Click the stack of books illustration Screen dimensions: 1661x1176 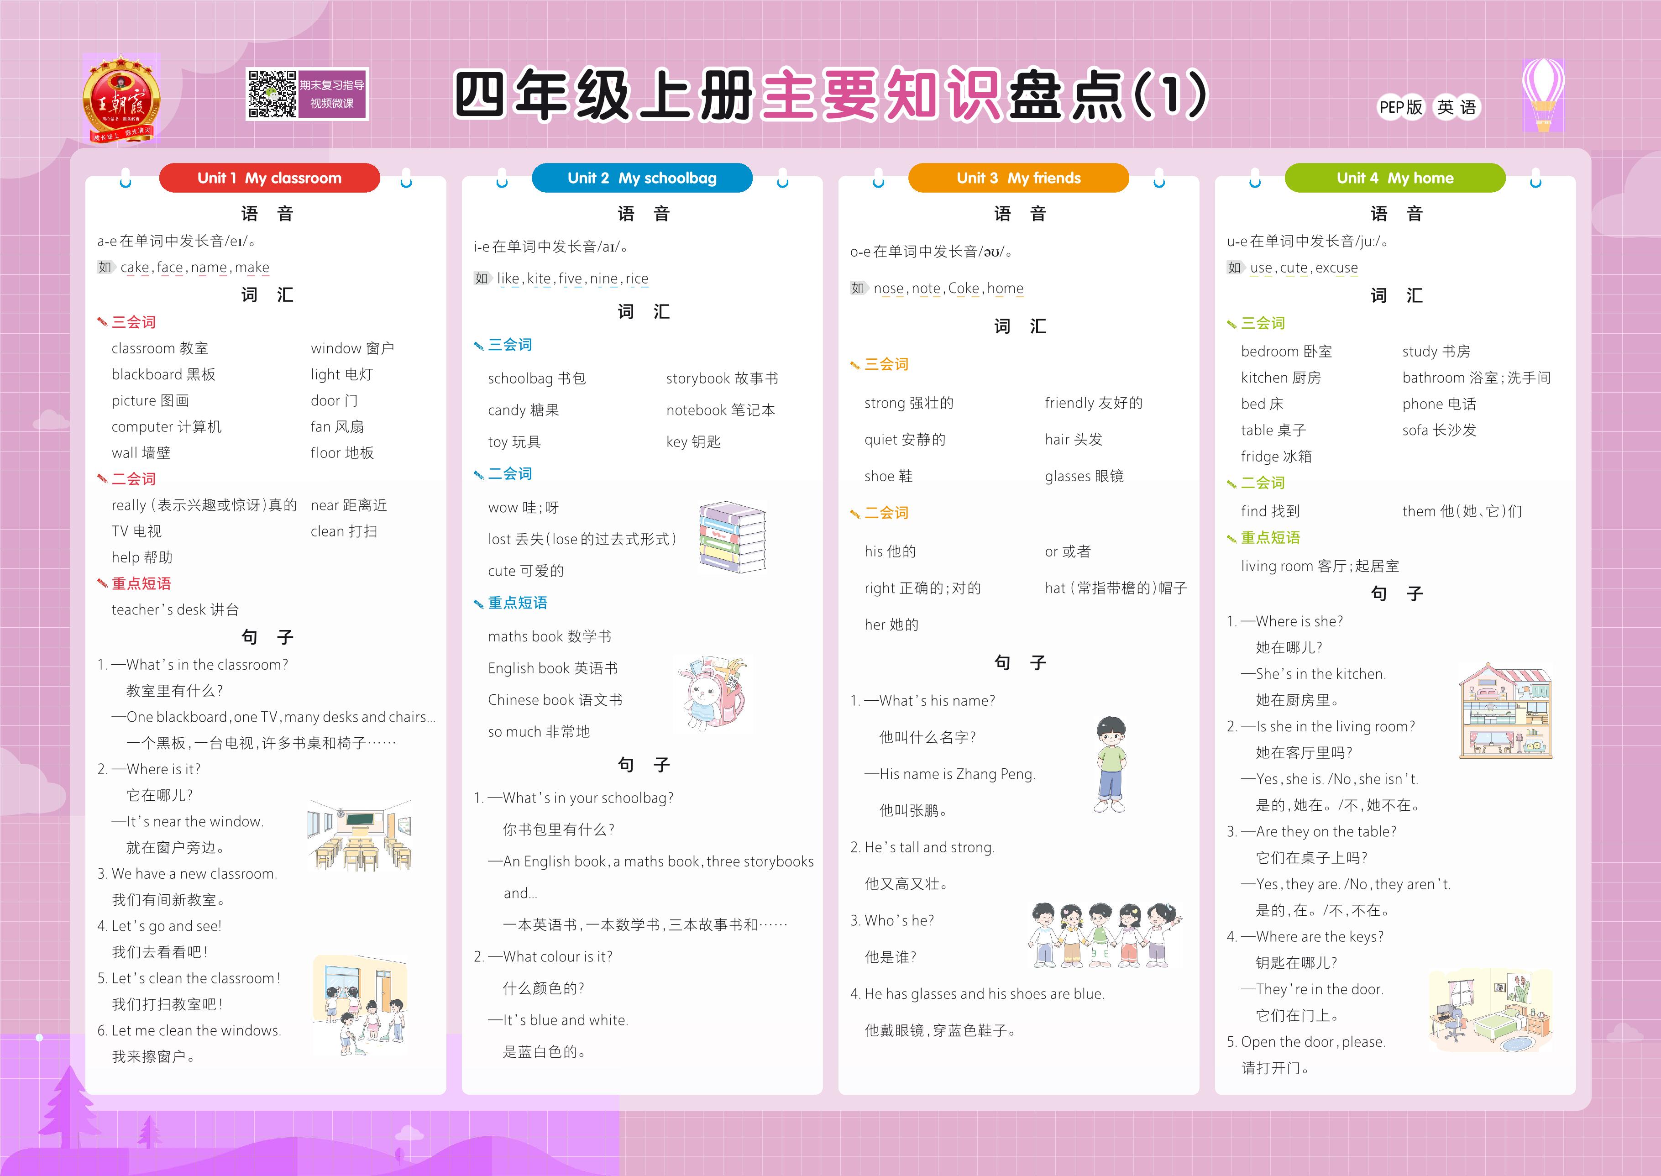(732, 537)
